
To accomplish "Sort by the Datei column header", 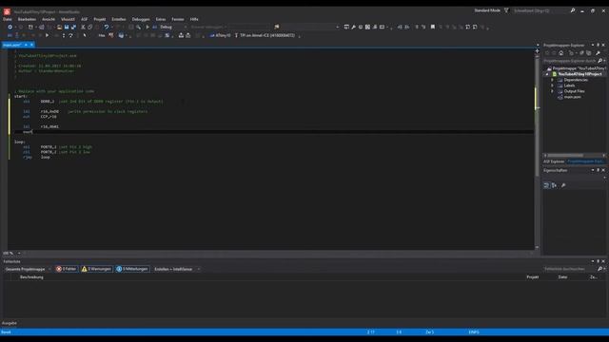I will [x=562, y=277].
